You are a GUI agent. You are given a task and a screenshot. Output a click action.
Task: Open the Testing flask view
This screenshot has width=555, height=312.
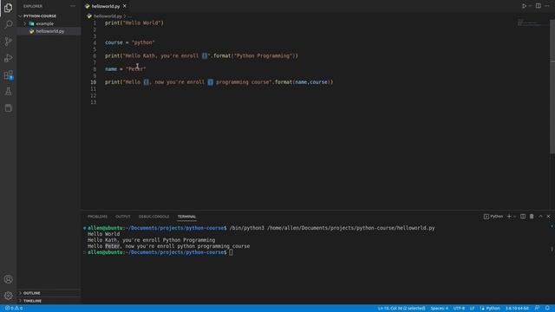(x=8, y=92)
